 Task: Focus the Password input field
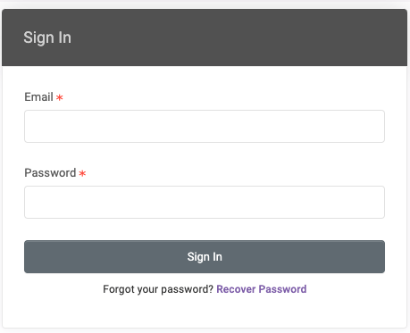coord(205,202)
